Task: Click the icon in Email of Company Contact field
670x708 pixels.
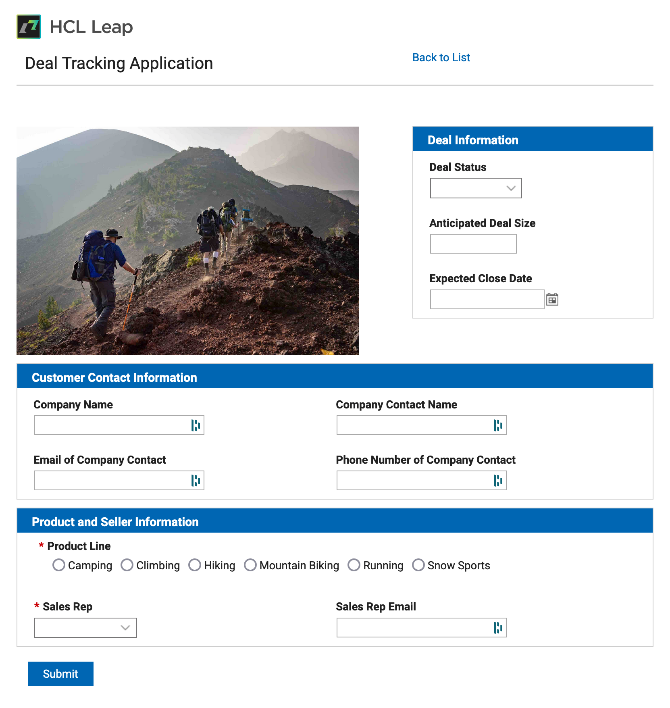Action: 196,480
